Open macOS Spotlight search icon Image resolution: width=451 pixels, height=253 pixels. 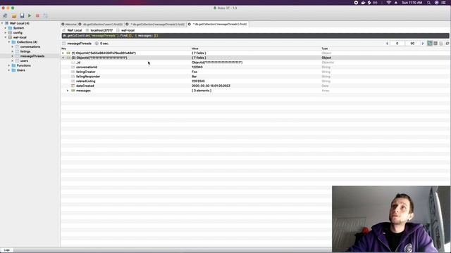pyautogui.click(x=428, y=3)
